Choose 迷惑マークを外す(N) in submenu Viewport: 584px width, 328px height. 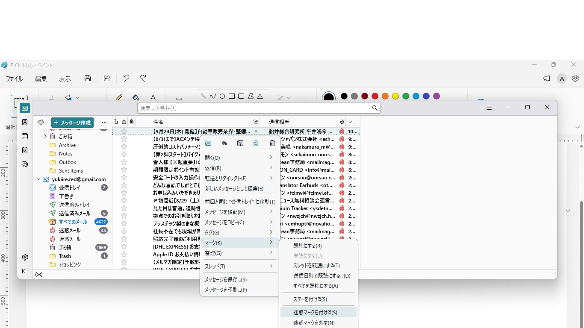coord(319,323)
